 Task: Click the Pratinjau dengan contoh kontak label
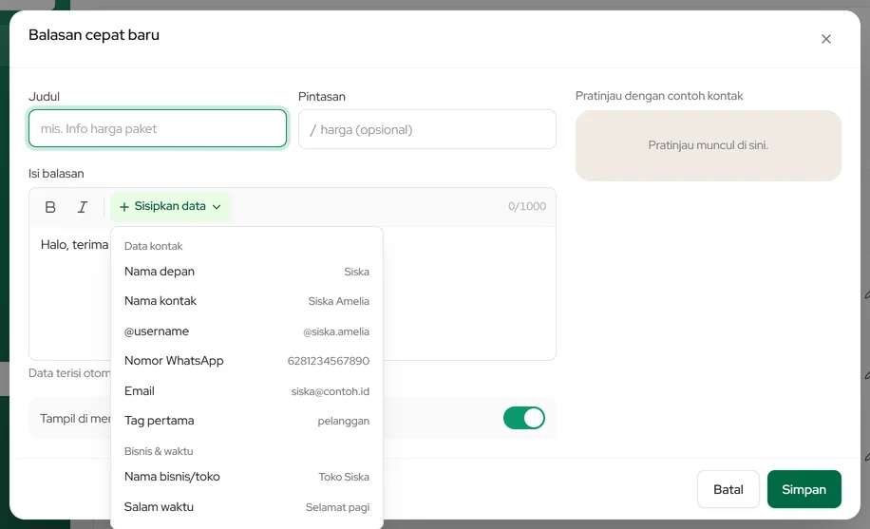click(x=659, y=96)
